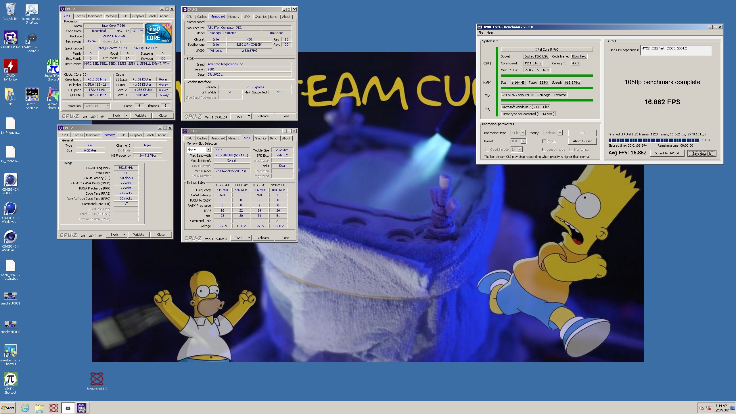
Task: Click the Used CPU capabilities field
Action: click(x=676, y=50)
